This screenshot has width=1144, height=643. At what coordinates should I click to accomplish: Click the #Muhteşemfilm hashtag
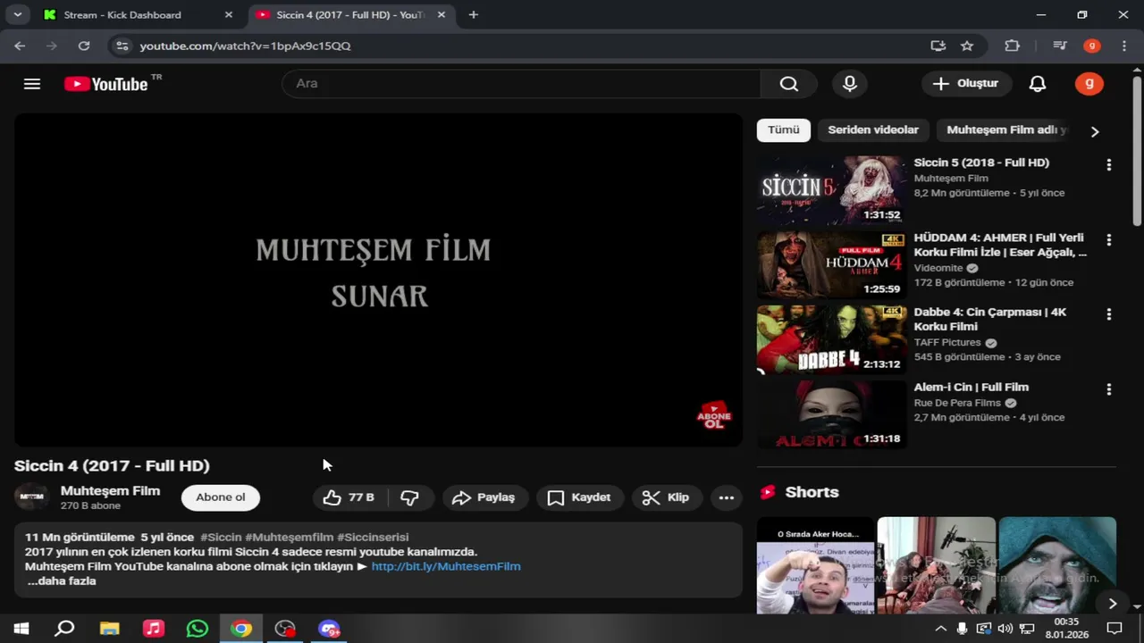point(289,538)
